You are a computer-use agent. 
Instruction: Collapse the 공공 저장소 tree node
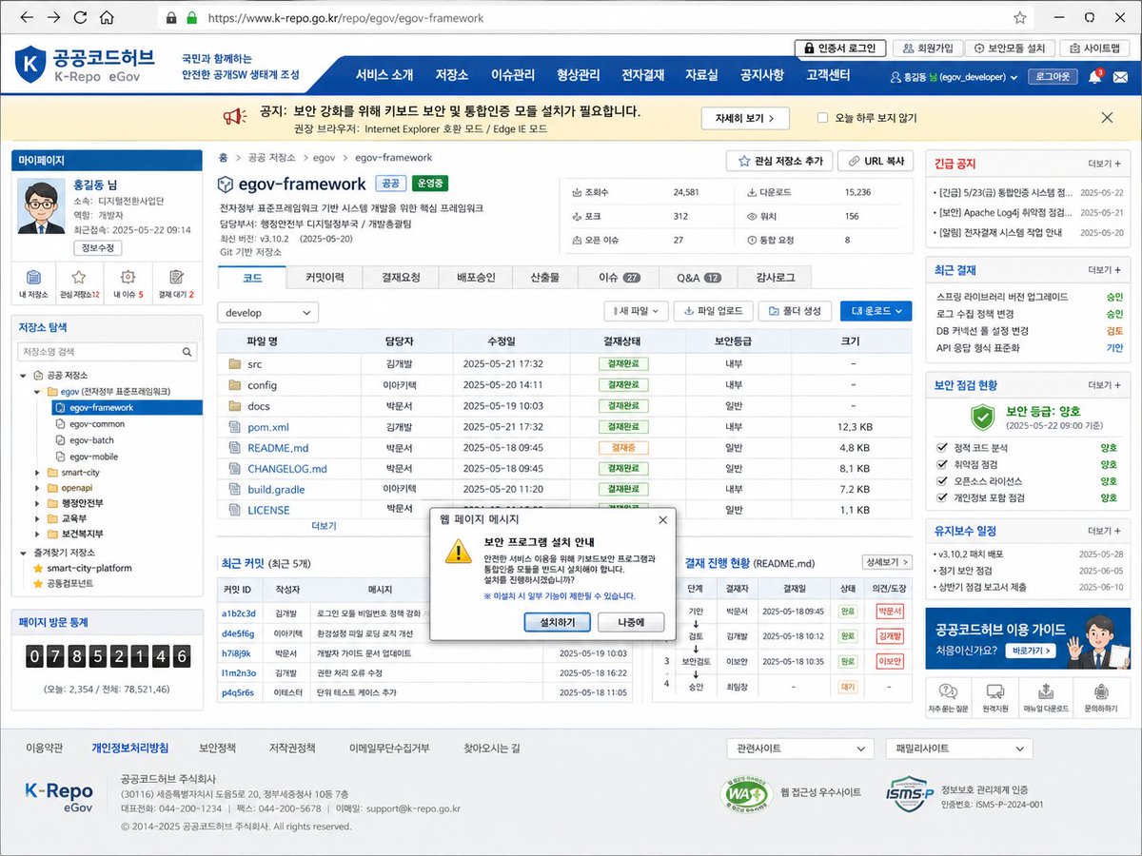24,376
